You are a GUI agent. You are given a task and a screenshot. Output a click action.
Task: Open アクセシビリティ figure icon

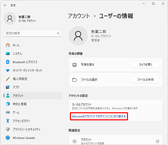(8, 121)
